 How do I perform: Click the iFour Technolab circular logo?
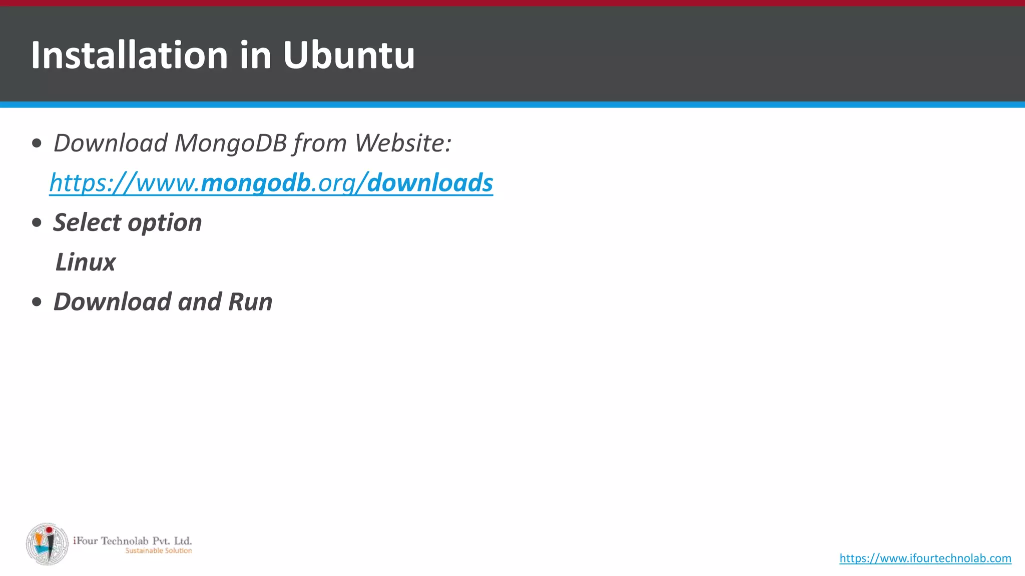click(47, 544)
